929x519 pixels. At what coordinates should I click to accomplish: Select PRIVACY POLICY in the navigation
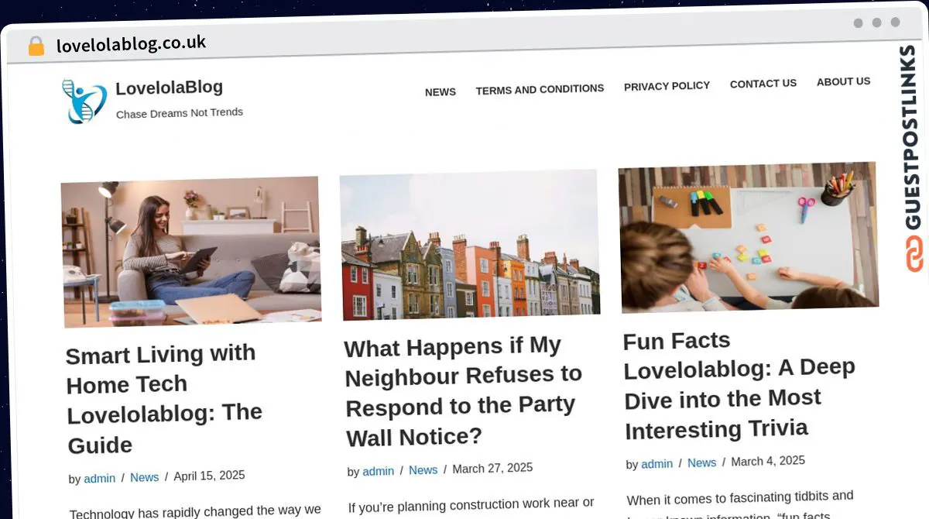667,86
